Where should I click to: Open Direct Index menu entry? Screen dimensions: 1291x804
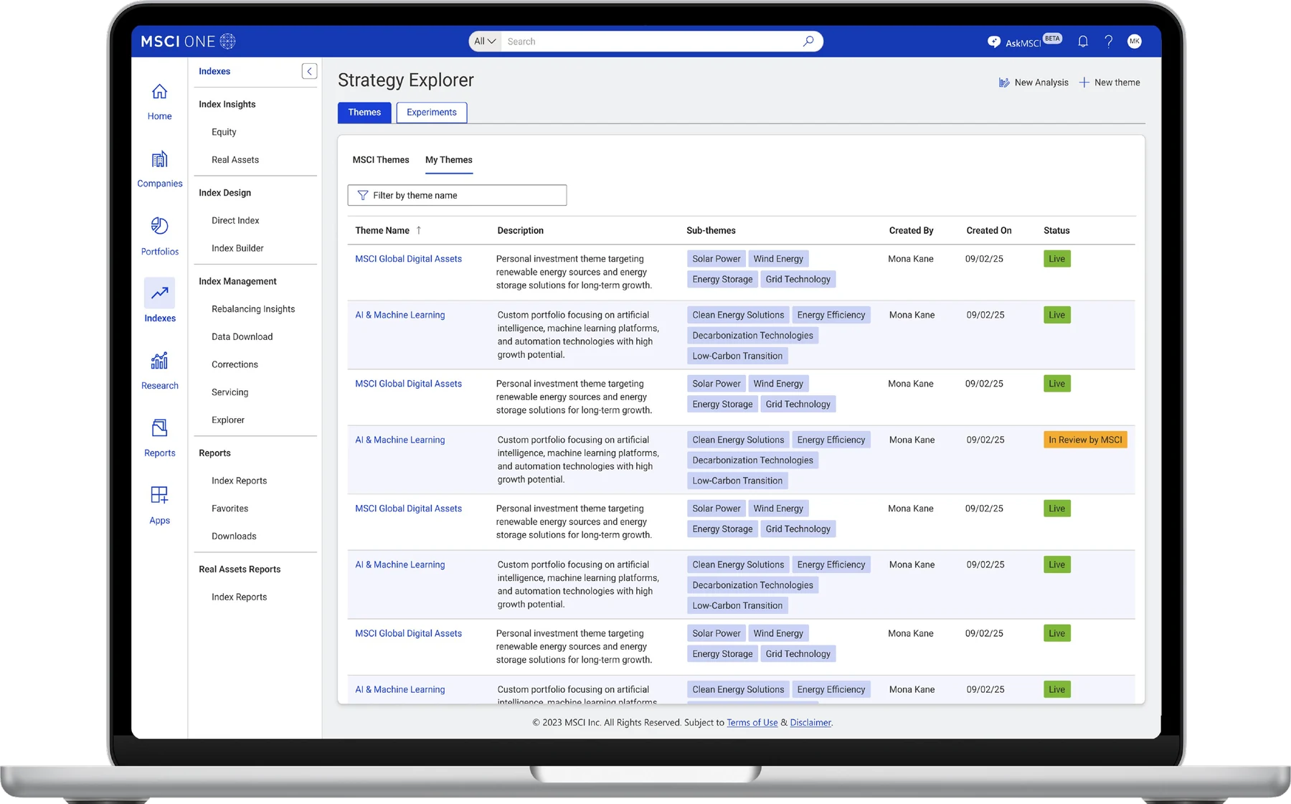pos(235,220)
